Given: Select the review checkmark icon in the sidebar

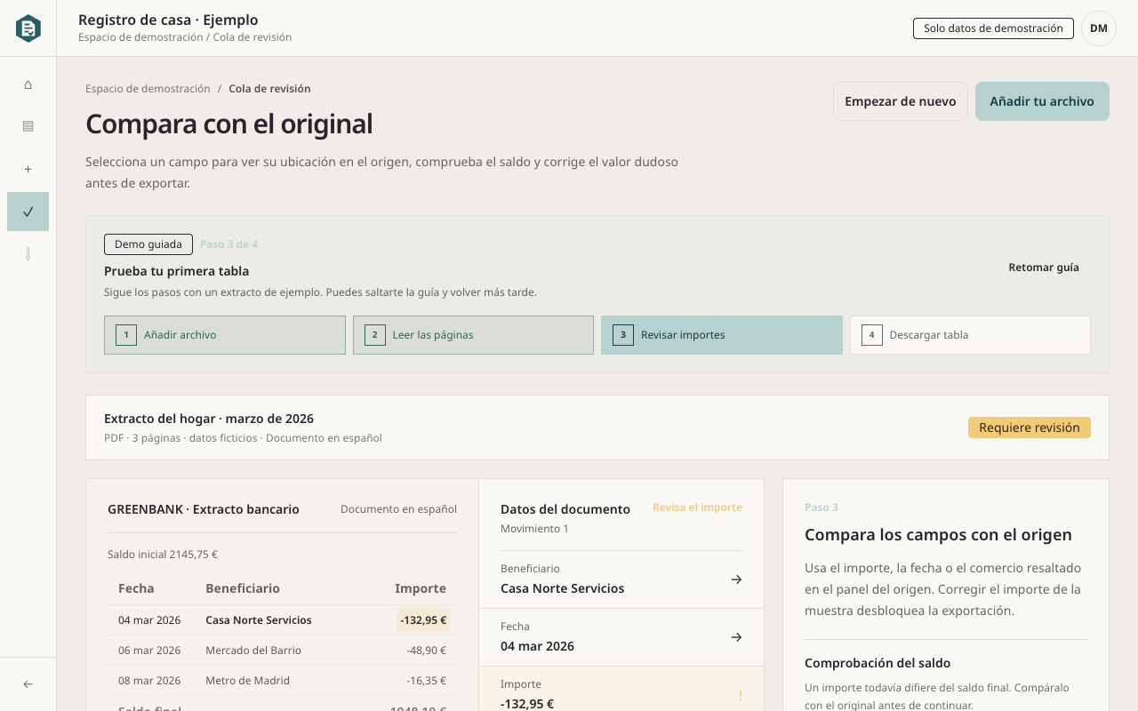Looking at the screenshot, I should pos(28,212).
